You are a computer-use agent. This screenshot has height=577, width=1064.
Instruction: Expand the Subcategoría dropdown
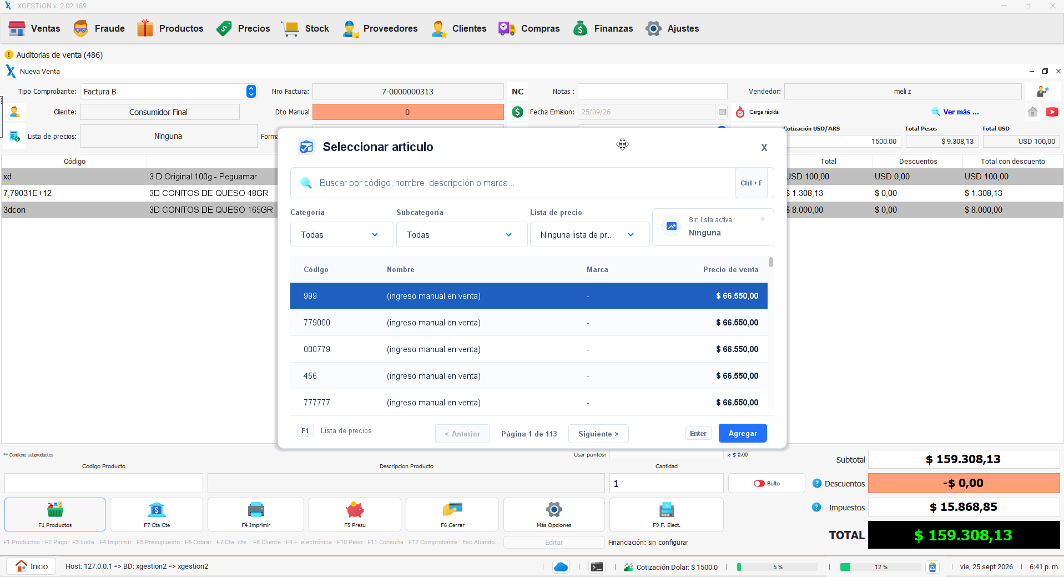click(462, 235)
